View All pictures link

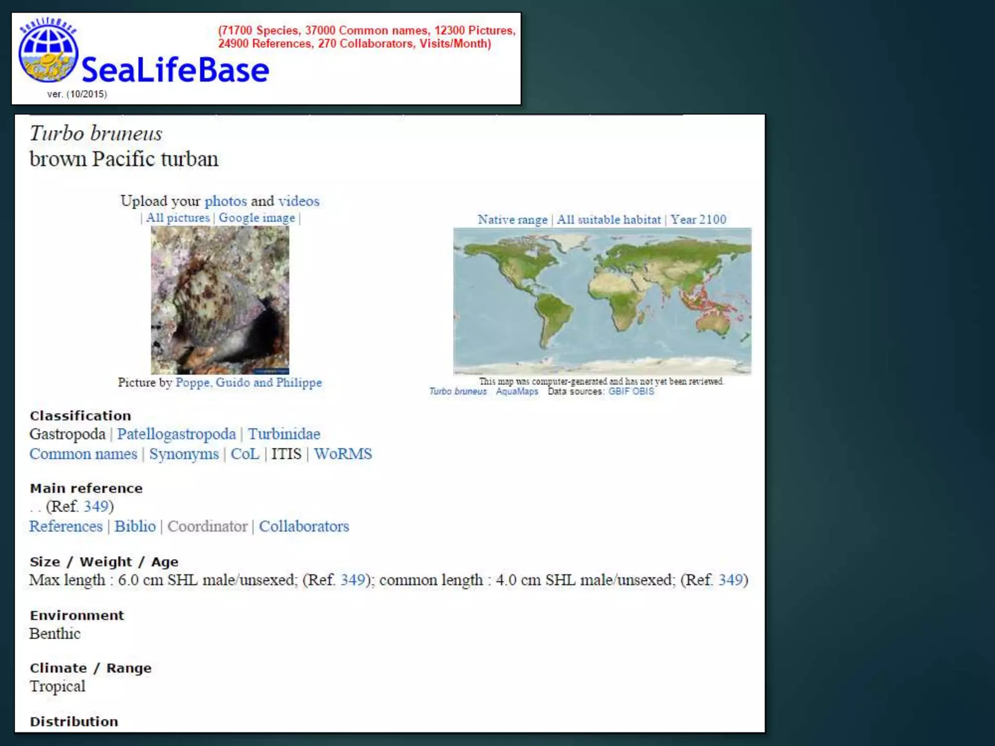[x=178, y=218]
